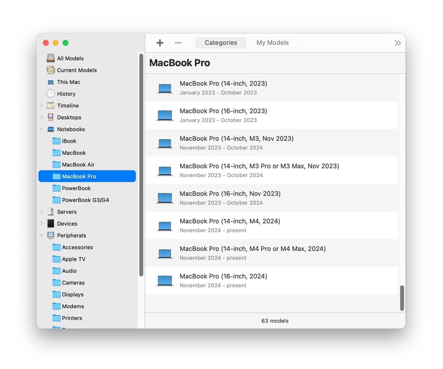Viewport: 443px width, 369px height.
Task: Click the This Mac laptop icon
Action: (x=51, y=82)
